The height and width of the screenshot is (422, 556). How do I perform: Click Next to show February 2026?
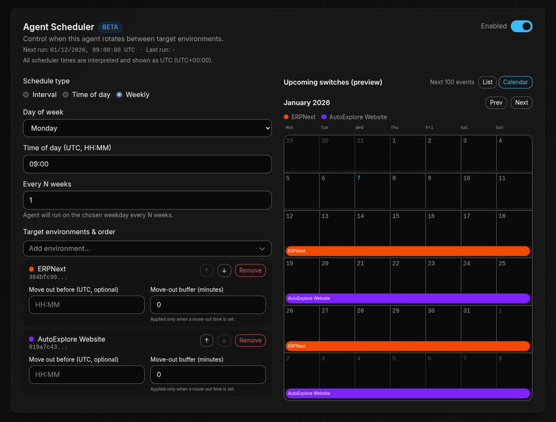tap(521, 102)
